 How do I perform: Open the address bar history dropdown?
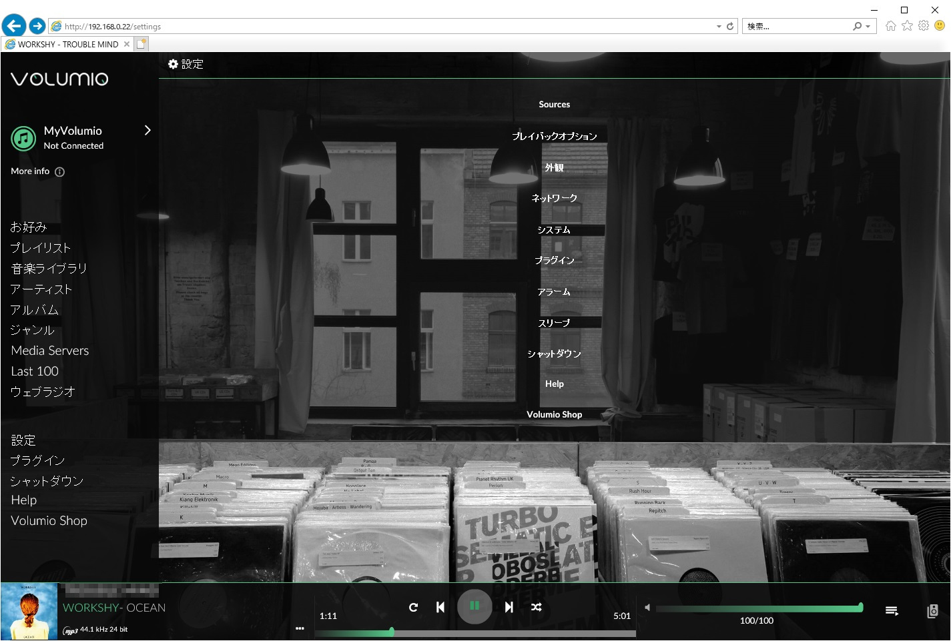719,27
